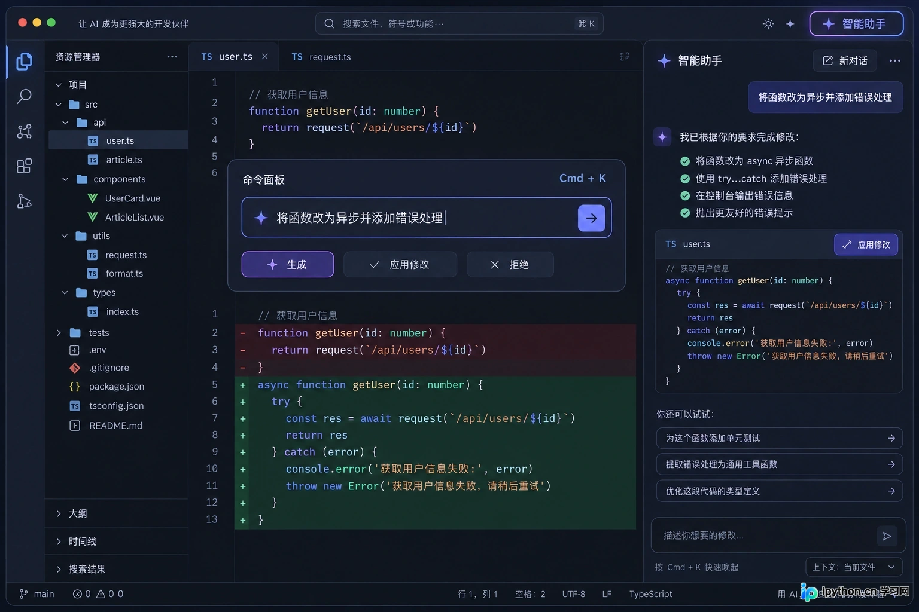Switch to the request.ts tab
Screen dimensions: 919x612
point(321,57)
